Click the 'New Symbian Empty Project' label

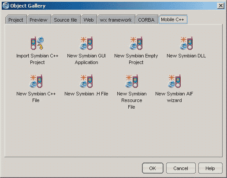pyautogui.click(x=136, y=59)
